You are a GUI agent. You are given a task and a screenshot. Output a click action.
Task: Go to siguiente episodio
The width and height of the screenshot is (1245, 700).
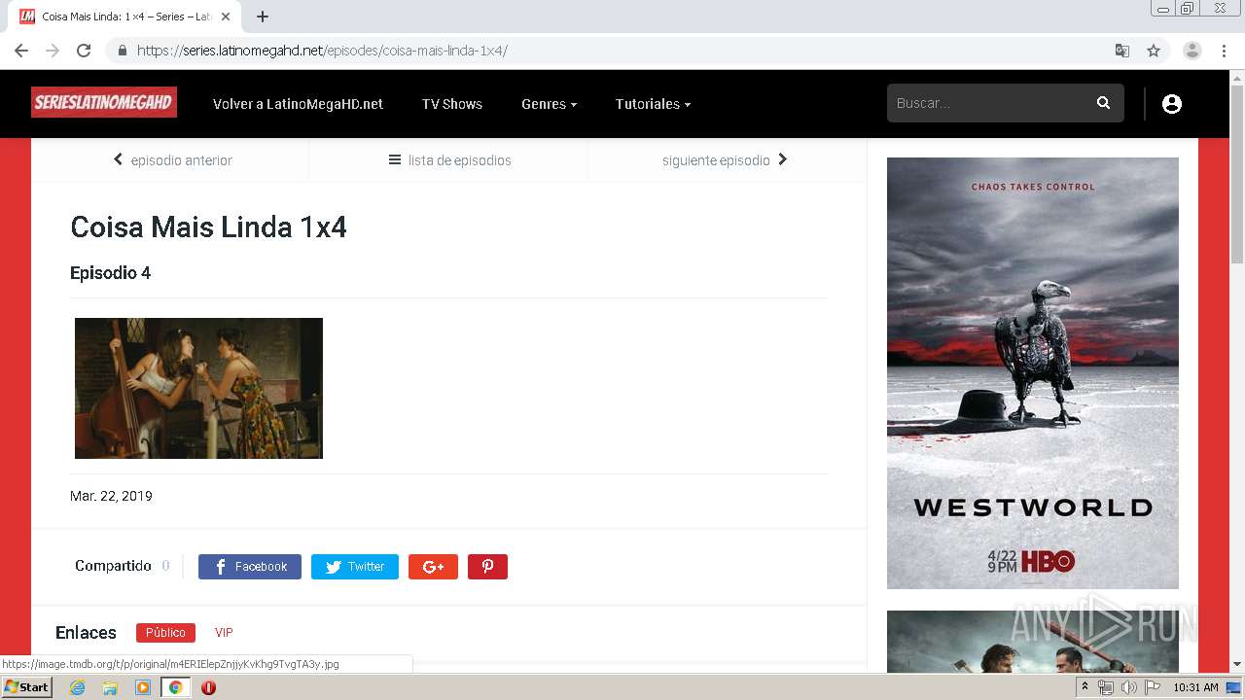tap(726, 160)
